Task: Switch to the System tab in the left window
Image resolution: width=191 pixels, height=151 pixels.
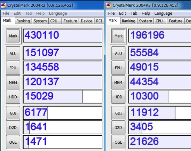Action: (x=40, y=21)
